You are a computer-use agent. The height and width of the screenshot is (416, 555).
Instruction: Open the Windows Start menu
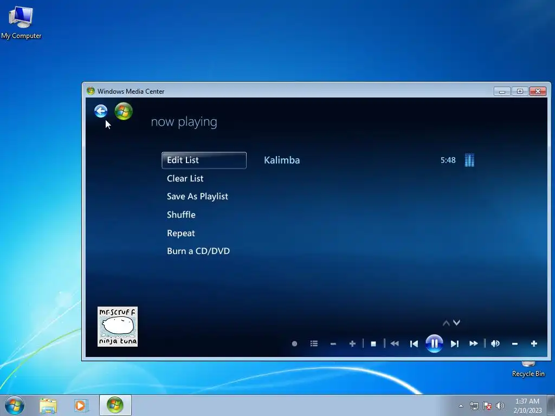(15, 405)
